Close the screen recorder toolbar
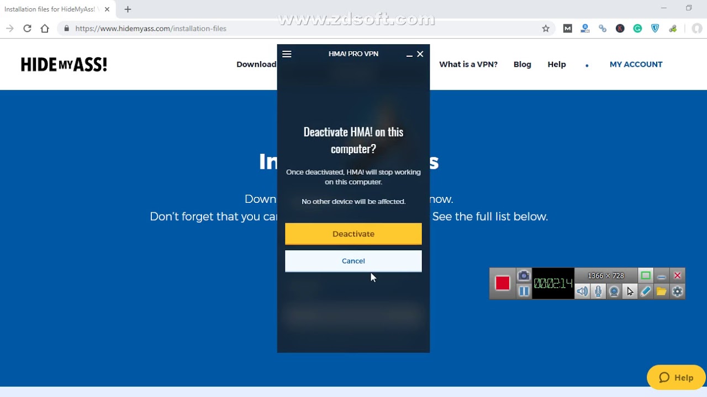The height and width of the screenshot is (397, 707). click(677, 275)
